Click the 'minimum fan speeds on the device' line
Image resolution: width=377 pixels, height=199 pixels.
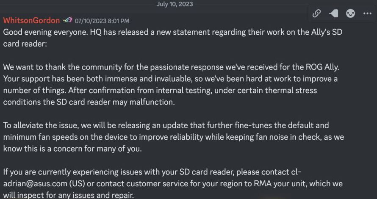pos(174,137)
